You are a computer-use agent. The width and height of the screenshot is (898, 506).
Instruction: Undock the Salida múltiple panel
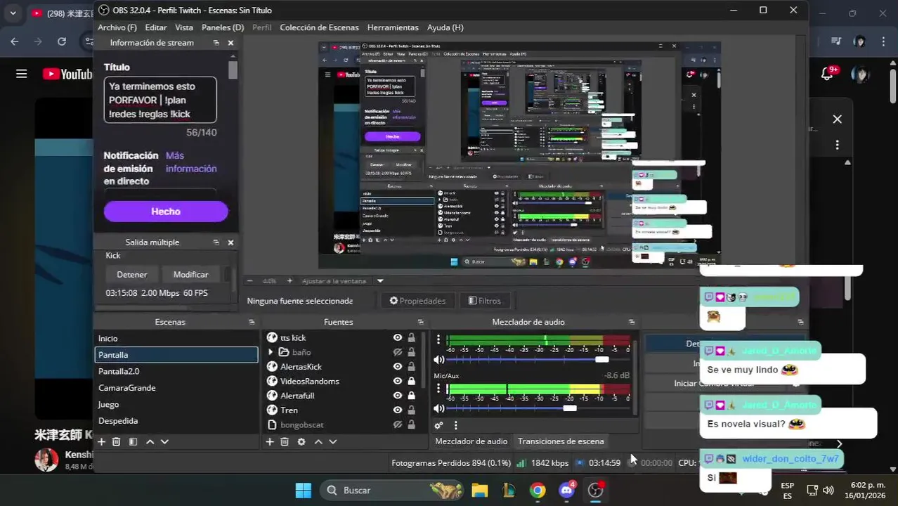[x=216, y=242]
